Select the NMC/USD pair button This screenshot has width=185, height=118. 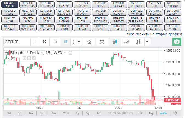coord(155,5)
